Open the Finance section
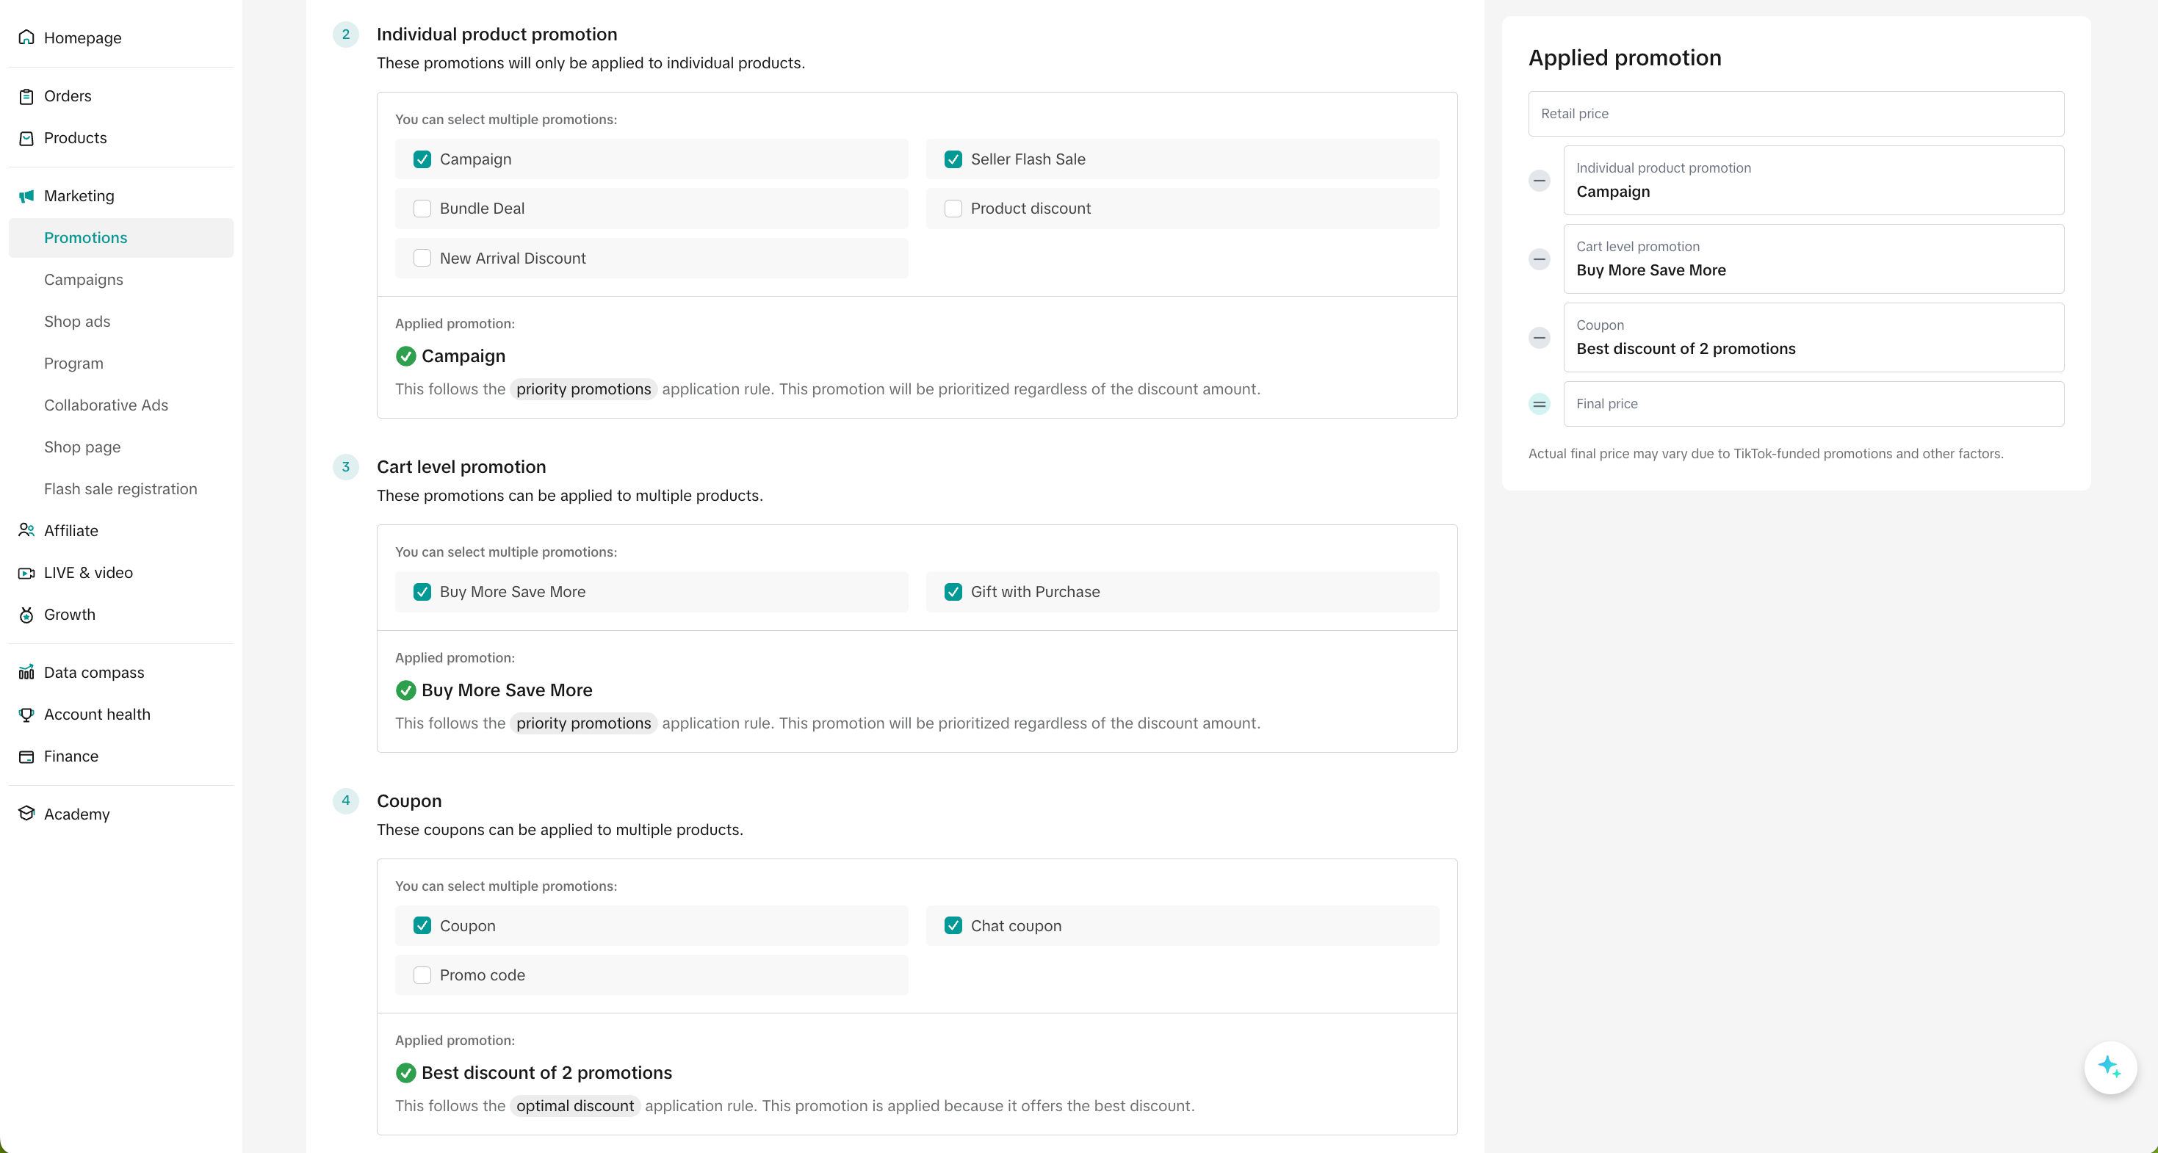Screen dimensions: 2158x1153 tap(71, 756)
